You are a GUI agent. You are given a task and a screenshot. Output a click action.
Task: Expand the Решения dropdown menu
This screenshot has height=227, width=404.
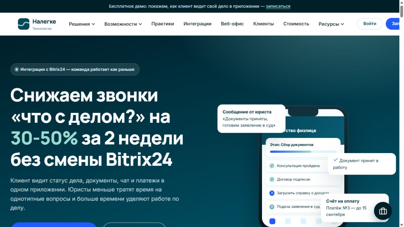coord(82,24)
